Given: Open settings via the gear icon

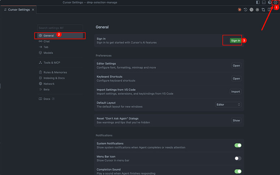Looking at the screenshot, I should [x=276, y=2].
